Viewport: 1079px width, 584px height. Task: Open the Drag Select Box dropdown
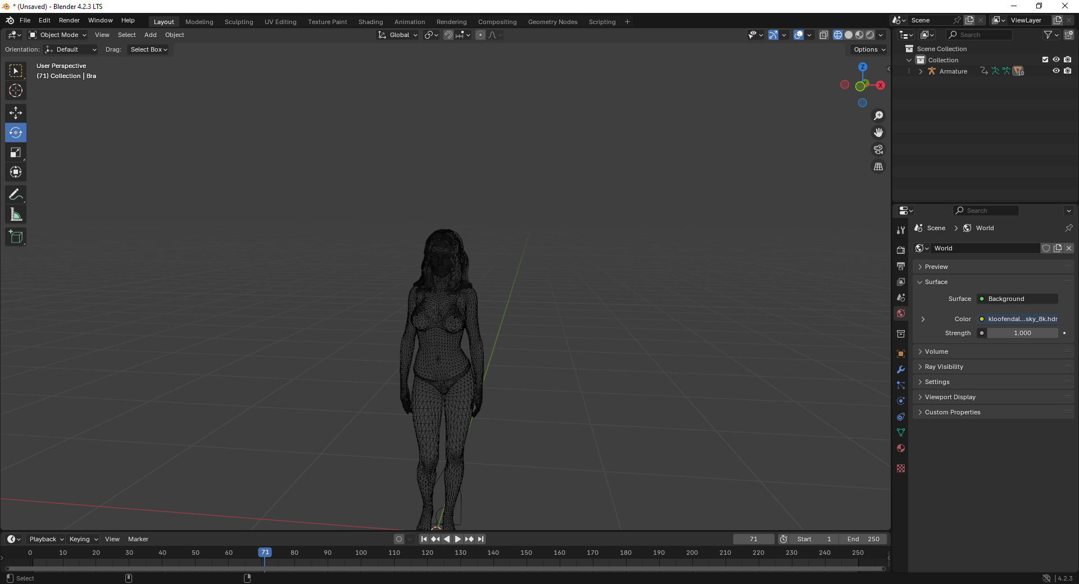(x=149, y=49)
